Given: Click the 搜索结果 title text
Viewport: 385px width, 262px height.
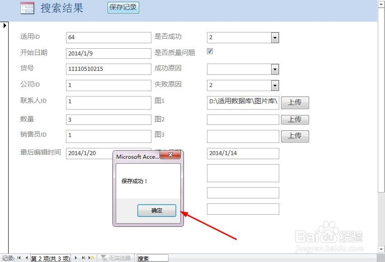Looking at the screenshot, I should 62,8.
